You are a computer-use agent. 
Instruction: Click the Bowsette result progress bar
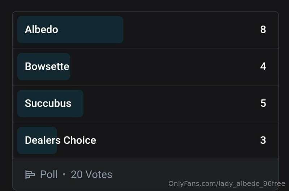point(44,66)
